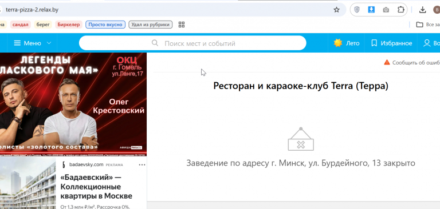
Task: Click the orange warning triangle icon
Action: pyautogui.click(x=387, y=62)
